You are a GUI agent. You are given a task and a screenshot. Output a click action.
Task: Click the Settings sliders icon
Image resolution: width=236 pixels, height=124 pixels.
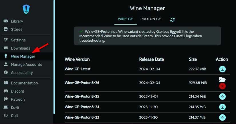(x=6, y=40)
